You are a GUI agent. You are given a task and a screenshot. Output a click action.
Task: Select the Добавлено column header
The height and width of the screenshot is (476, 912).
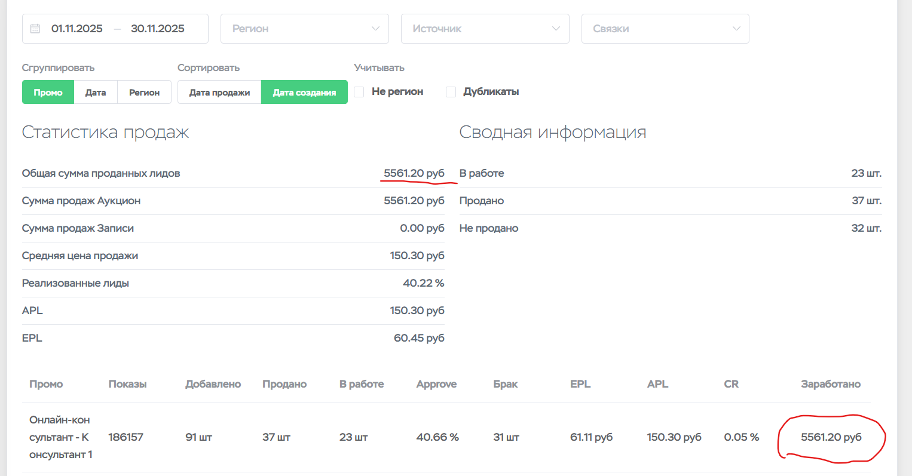coord(213,384)
